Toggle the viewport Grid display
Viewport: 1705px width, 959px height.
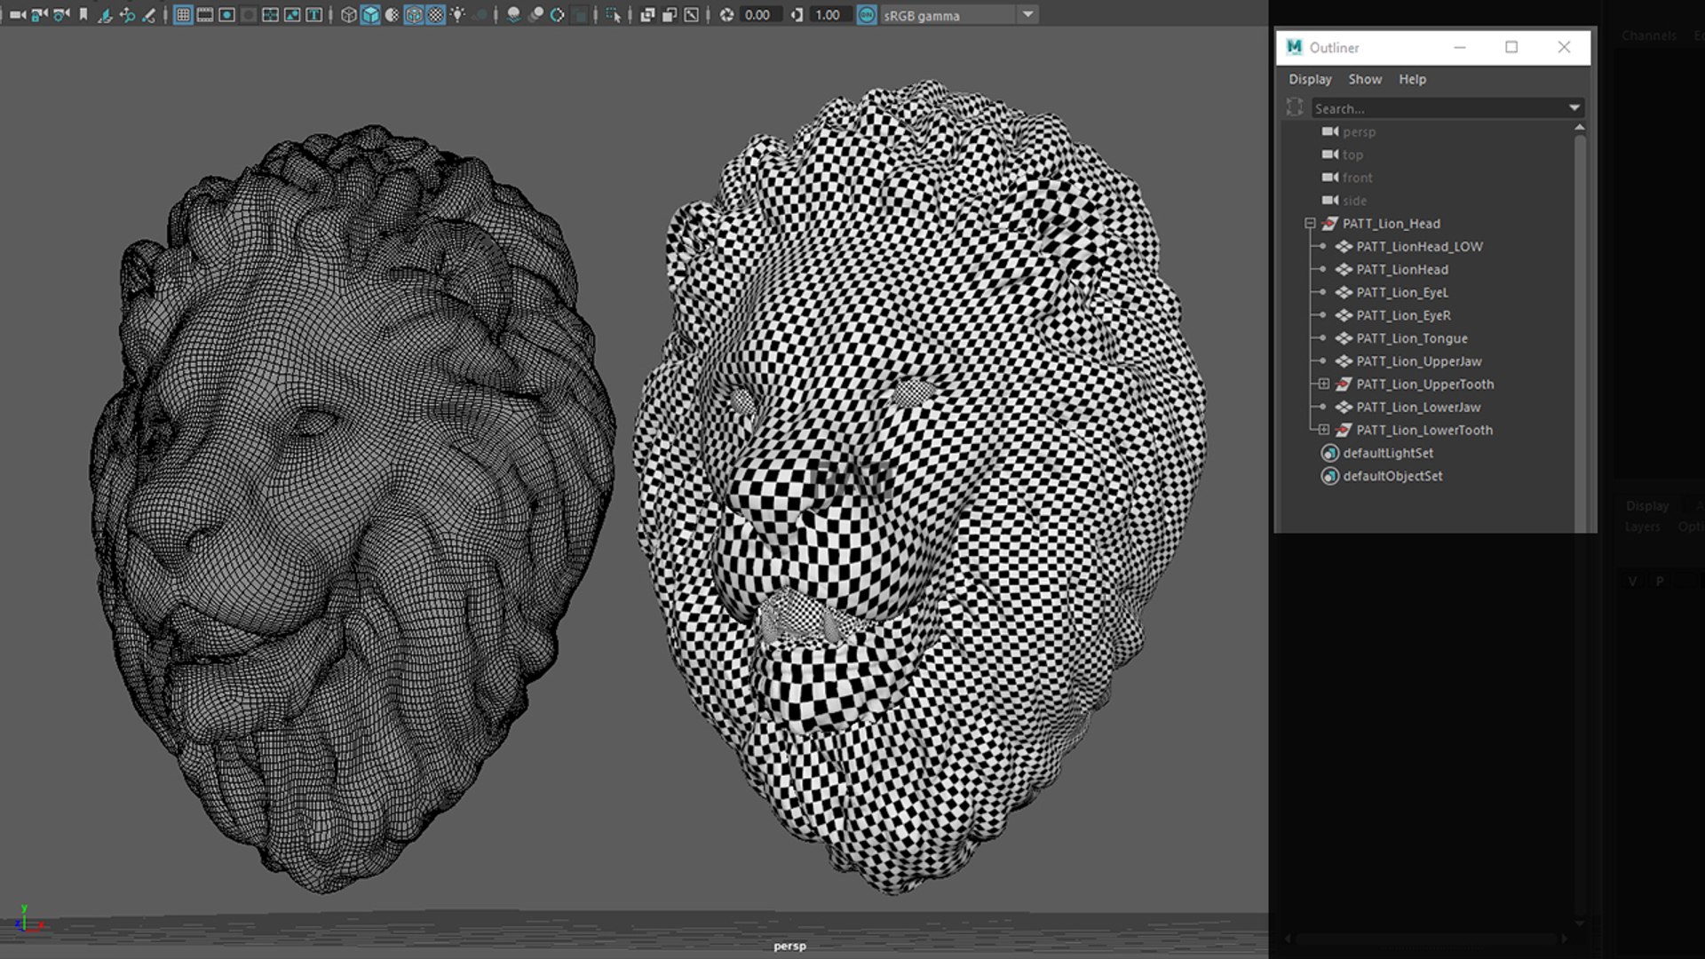(x=183, y=15)
